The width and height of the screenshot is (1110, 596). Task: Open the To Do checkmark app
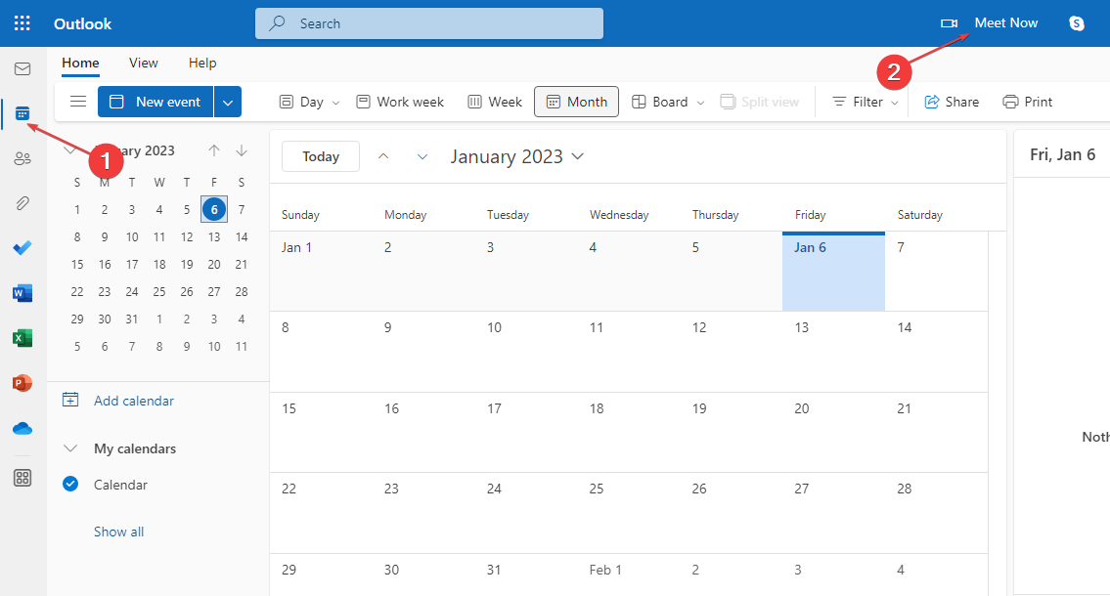22,248
